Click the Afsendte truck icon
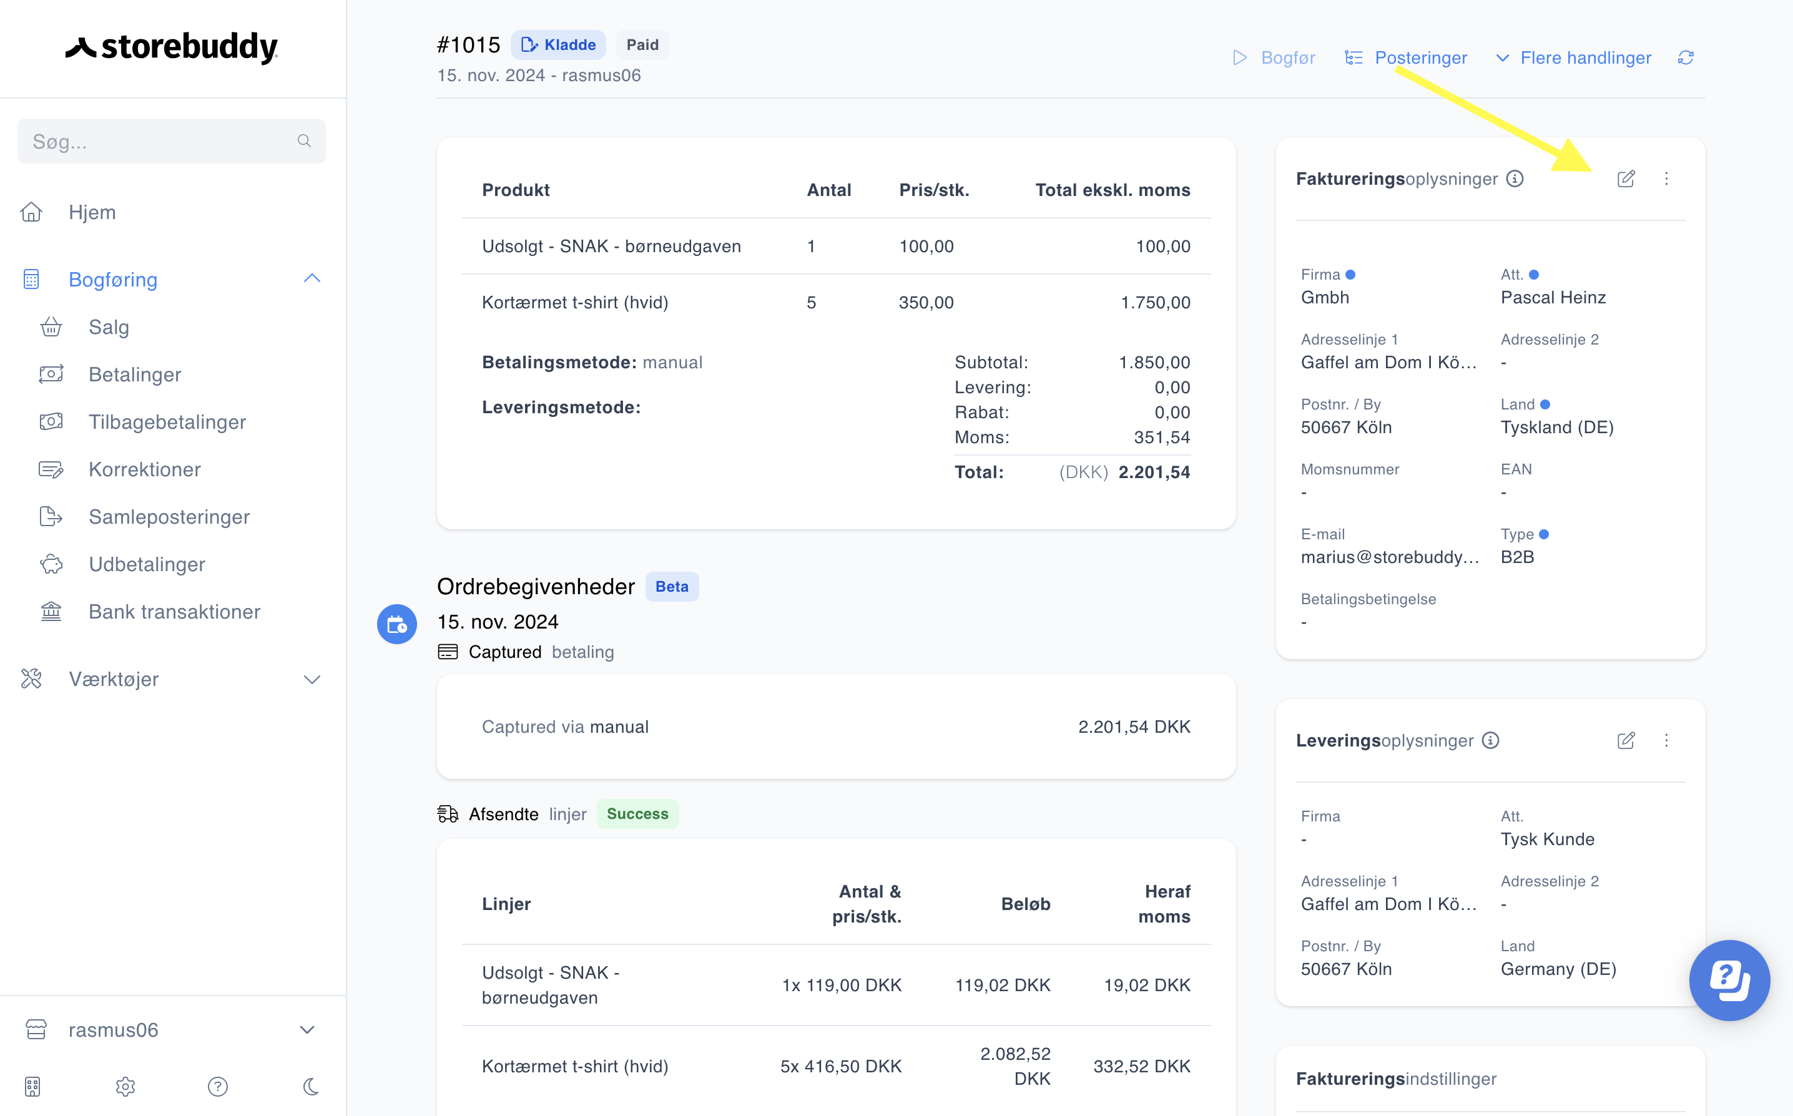The image size is (1793, 1116). point(448,814)
